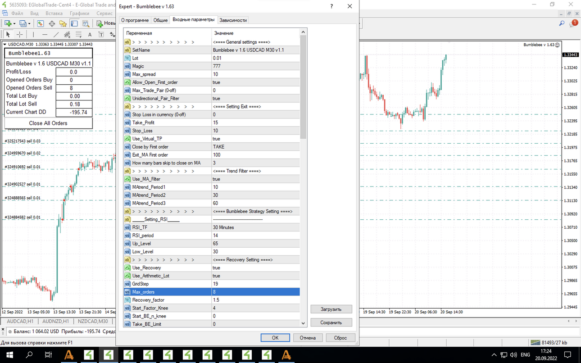The height and width of the screenshot is (363, 581).
Task: Select the text 'A' drawing tool
Action: pyautogui.click(x=90, y=34)
